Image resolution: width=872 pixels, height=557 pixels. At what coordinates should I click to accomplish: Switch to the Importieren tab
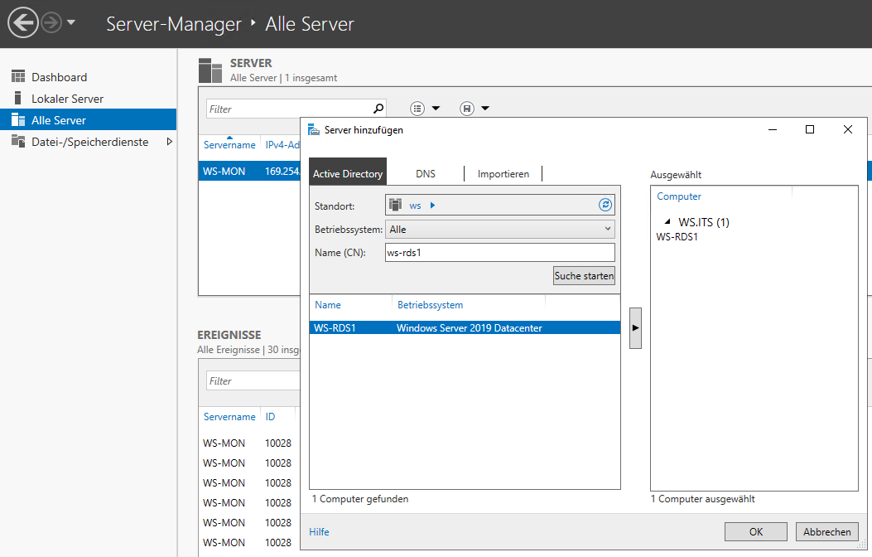[x=503, y=173]
